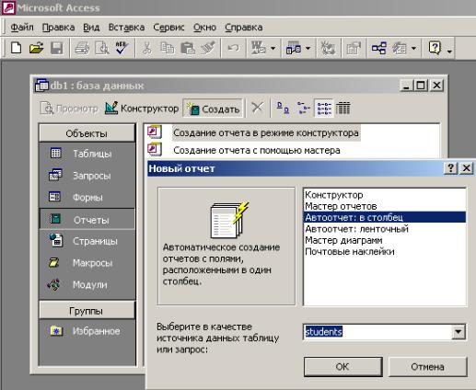
Task: Switch to List view
Action: point(324,108)
